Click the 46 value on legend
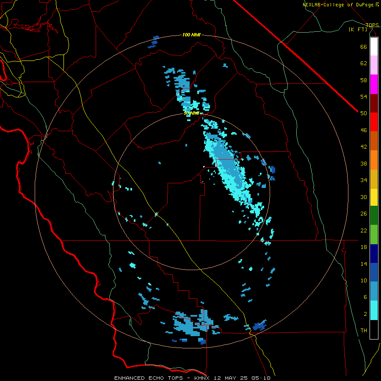Image resolution: width=381 pixels, height=381 pixels. [364, 130]
